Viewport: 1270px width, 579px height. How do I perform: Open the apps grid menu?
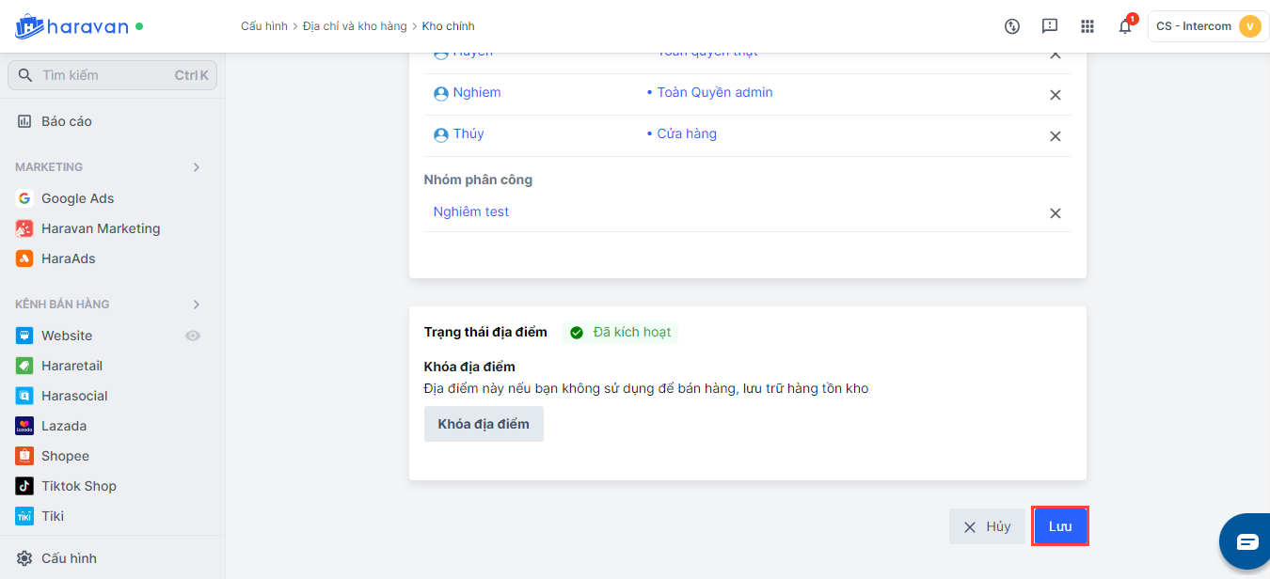(x=1087, y=26)
